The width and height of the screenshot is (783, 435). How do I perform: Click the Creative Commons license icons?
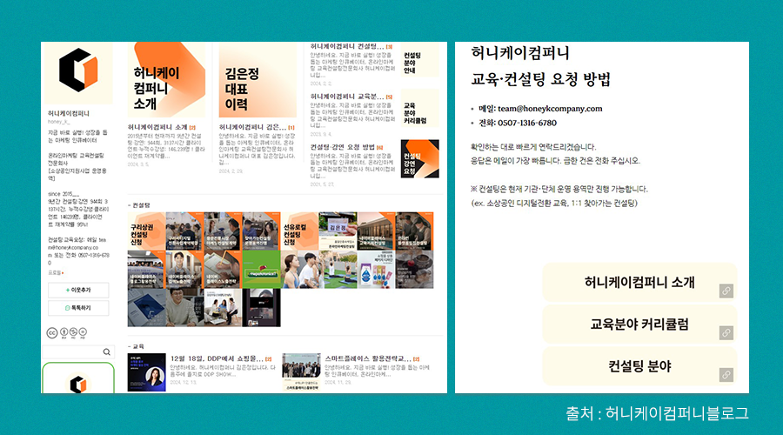click(68, 332)
